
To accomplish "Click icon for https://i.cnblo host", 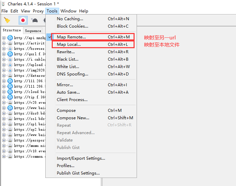I will (10, 59).
